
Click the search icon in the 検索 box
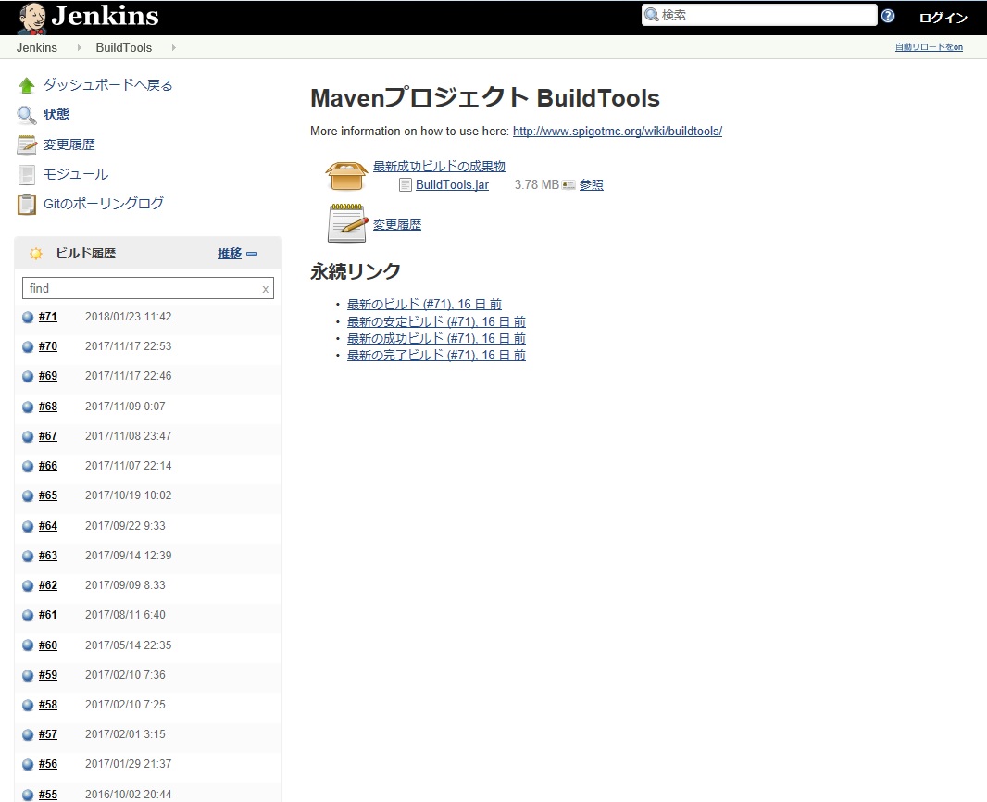coord(652,15)
